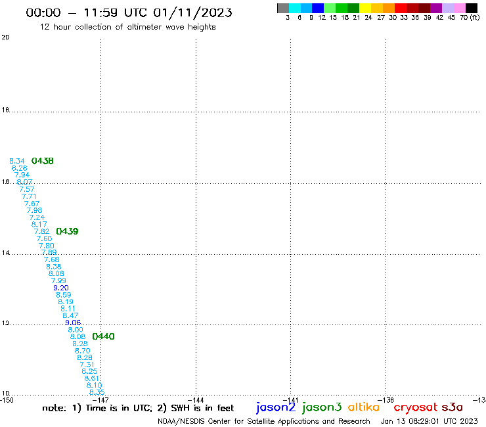Select the wave height value 7.68

[51, 259]
